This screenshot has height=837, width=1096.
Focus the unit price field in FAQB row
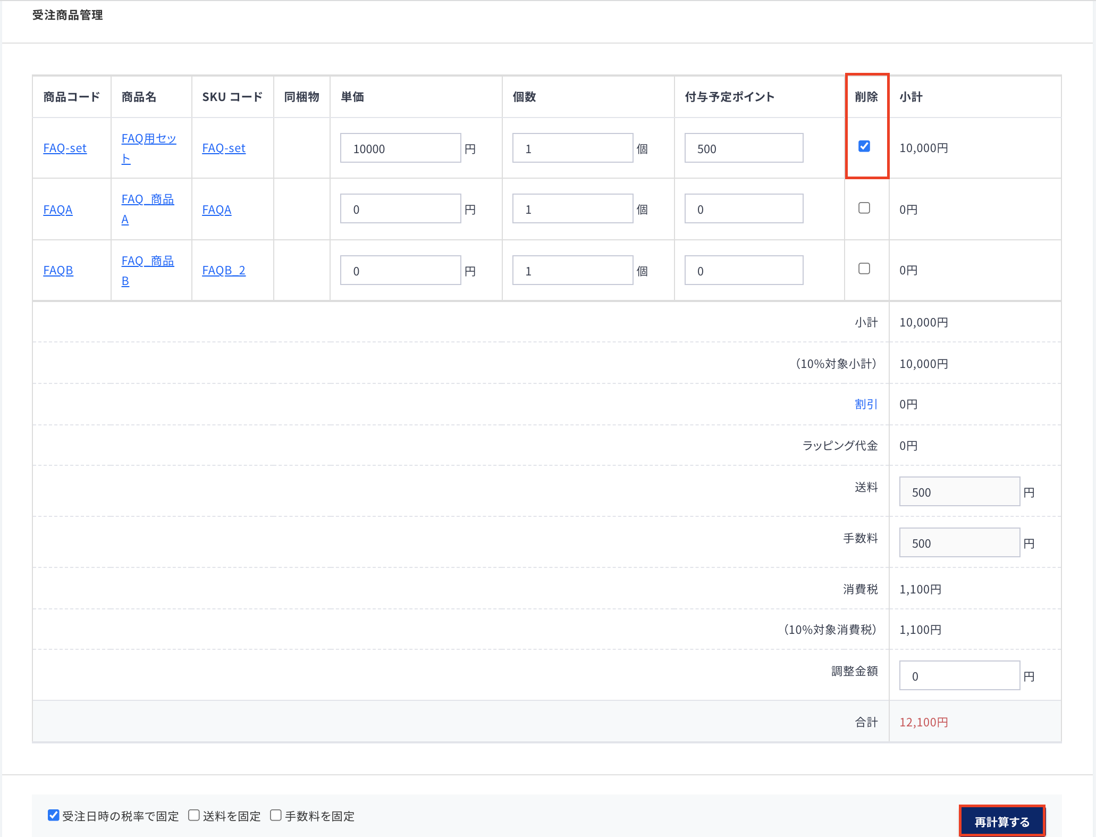pyautogui.click(x=401, y=270)
